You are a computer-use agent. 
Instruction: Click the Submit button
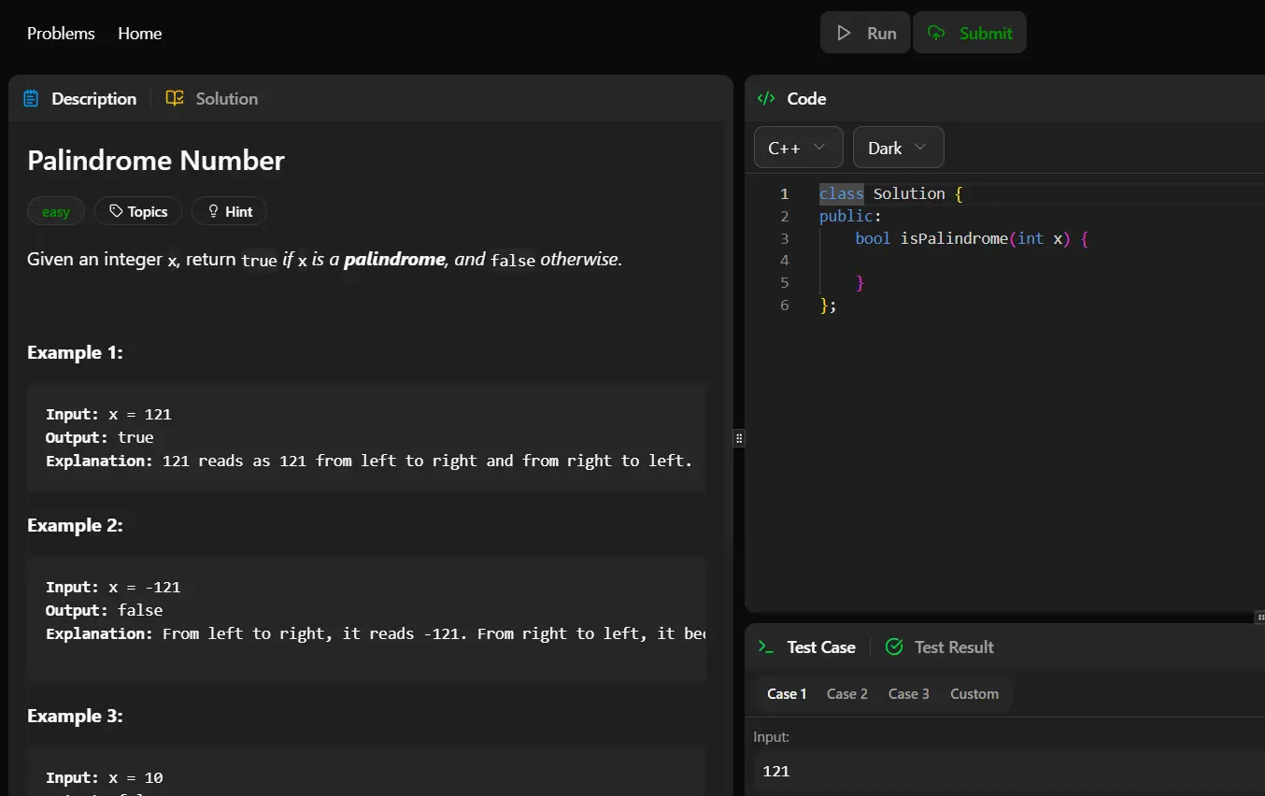970,33
